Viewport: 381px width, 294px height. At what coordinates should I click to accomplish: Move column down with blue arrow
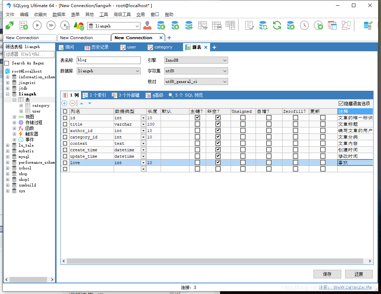(x=90, y=104)
